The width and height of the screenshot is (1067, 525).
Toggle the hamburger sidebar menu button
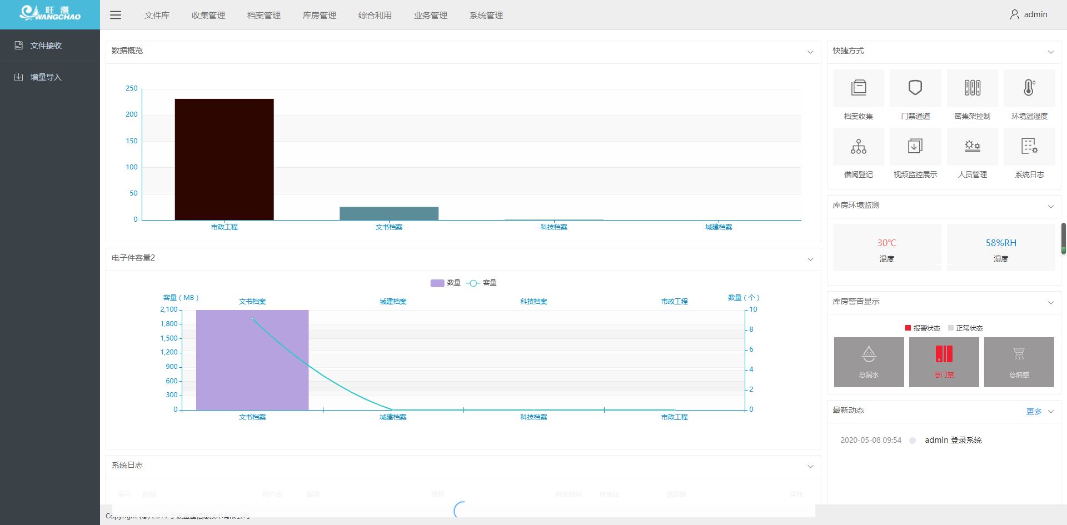coord(116,15)
